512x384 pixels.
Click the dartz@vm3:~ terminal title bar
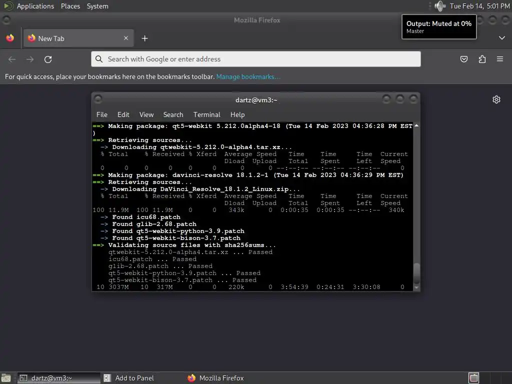click(256, 100)
